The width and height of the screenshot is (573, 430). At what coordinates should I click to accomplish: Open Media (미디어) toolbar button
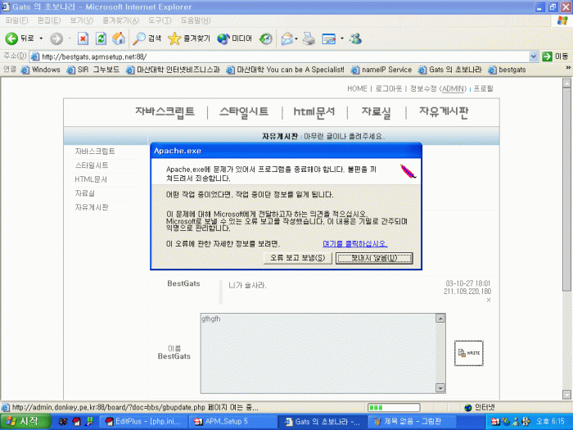[x=235, y=38]
